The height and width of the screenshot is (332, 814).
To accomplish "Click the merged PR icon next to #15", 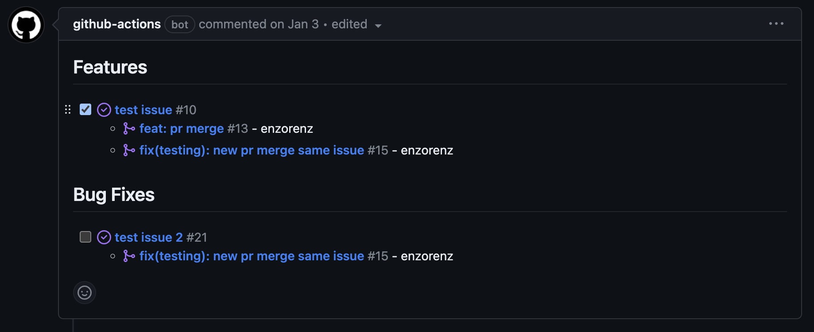I will tap(129, 150).
